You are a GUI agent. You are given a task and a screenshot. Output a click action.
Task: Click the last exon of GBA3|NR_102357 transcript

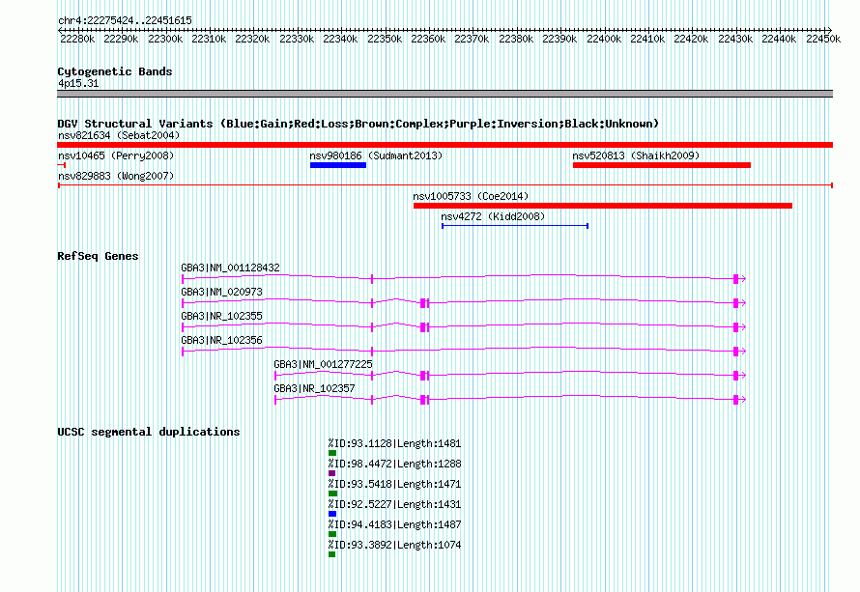click(x=736, y=400)
